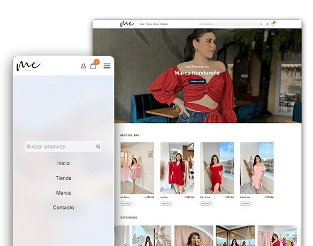Open Contacto in the mobile menu
This screenshot has width=313, height=246.
(x=63, y=207)
